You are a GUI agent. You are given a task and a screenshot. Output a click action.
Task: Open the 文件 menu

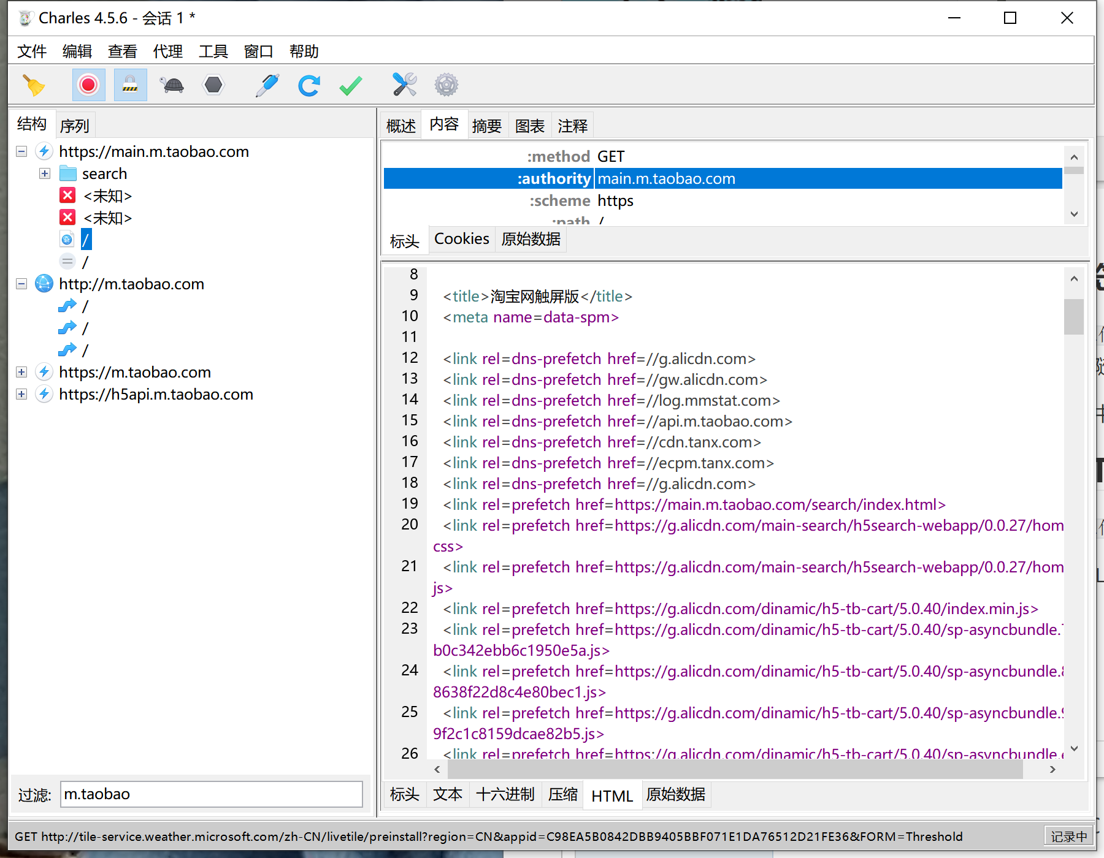click(32, 51)
